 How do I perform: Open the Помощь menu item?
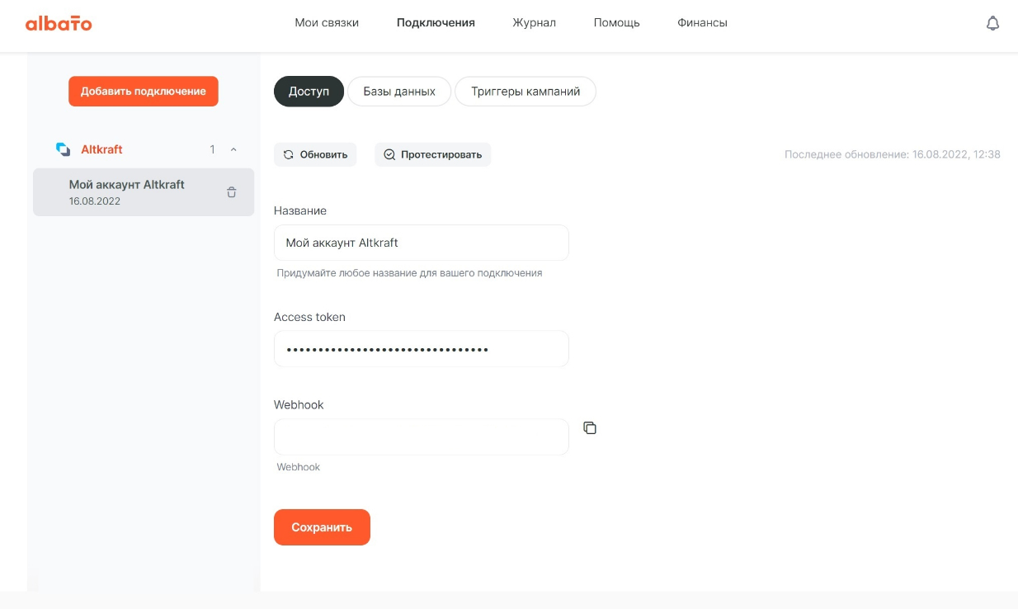(x=616, y=23)
